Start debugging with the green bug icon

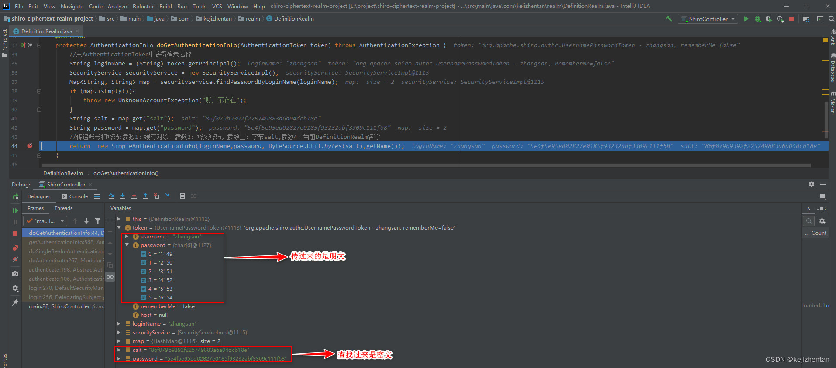coord(757,19)
